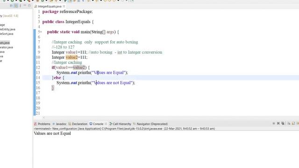Open the Declaration tab
The height and width of the screenshot is (168, 299).
(78, 124)
